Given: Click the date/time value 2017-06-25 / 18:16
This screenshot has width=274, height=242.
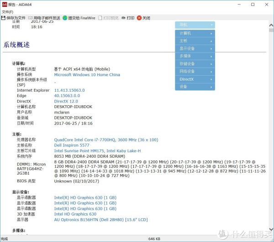Looking at the screenshot, I should pyautogui.click(x=73, y=124).
